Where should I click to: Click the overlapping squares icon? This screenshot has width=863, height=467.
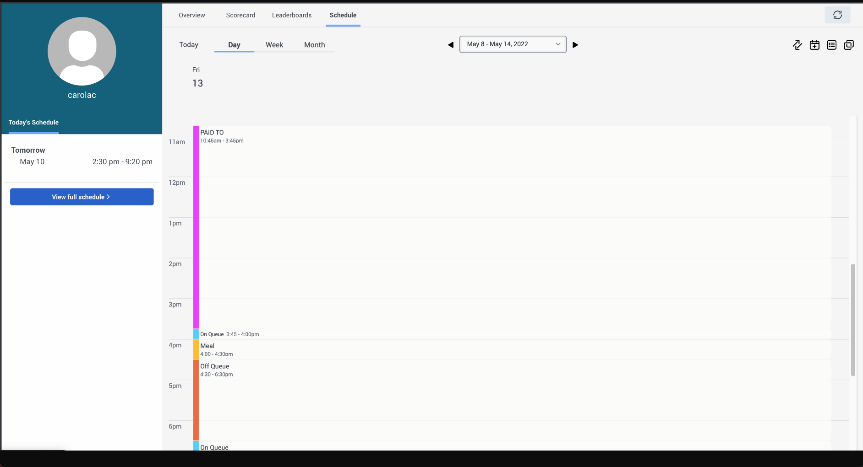point(849,45)
